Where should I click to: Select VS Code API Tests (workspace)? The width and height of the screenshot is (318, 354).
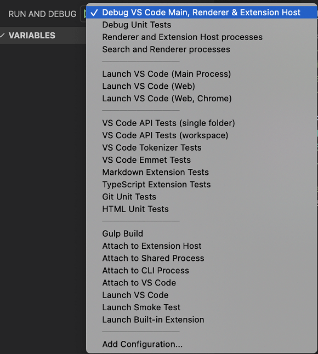coord(202,135)
